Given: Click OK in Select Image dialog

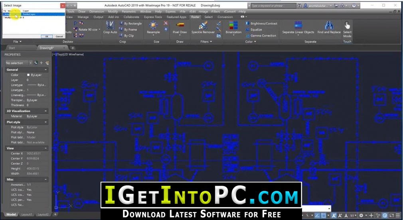Looking at the screenshot, I should [x=47, y=36].
